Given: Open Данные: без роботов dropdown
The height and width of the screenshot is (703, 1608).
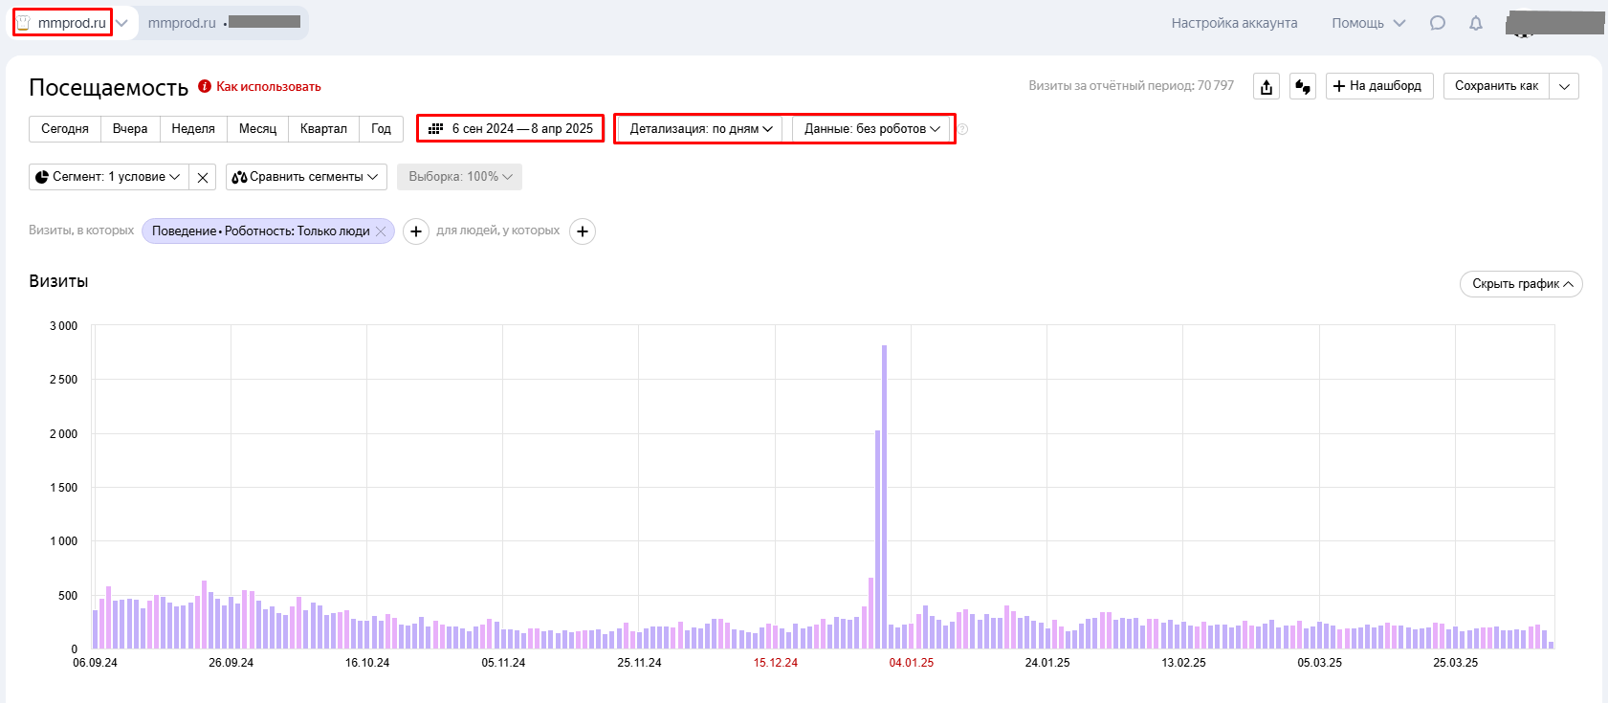Looking at the screenshot, I should (872, 128).
